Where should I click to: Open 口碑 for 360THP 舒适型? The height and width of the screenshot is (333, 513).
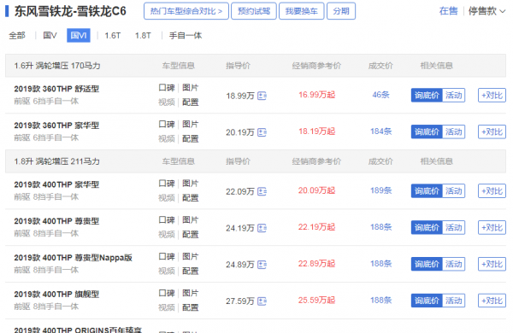(x=167, y=88)
